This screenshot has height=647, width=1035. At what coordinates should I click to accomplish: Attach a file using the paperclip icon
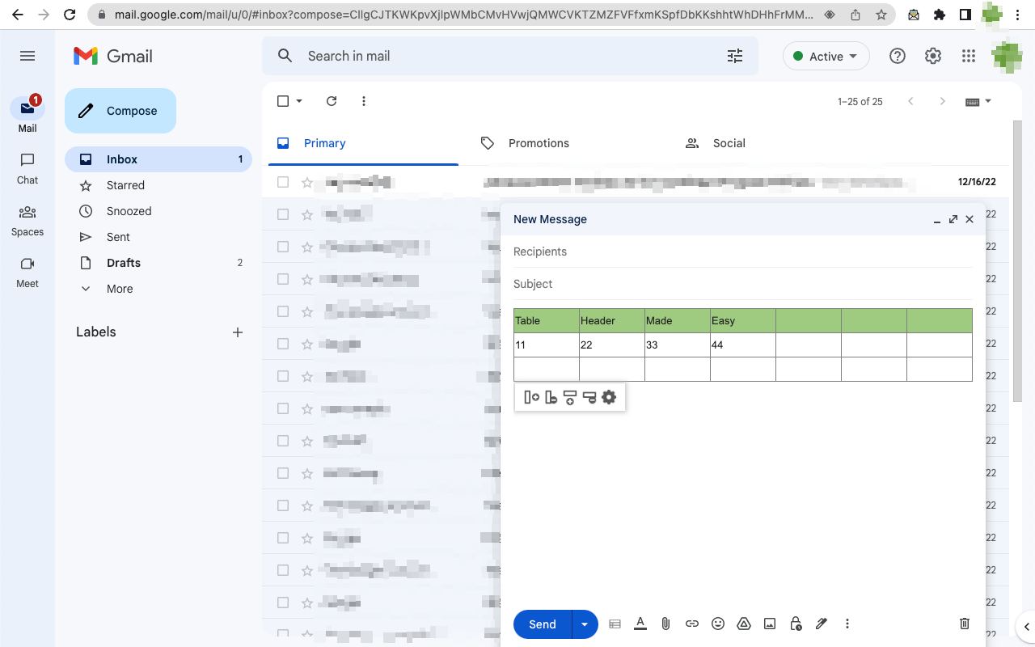pos(665,624)
